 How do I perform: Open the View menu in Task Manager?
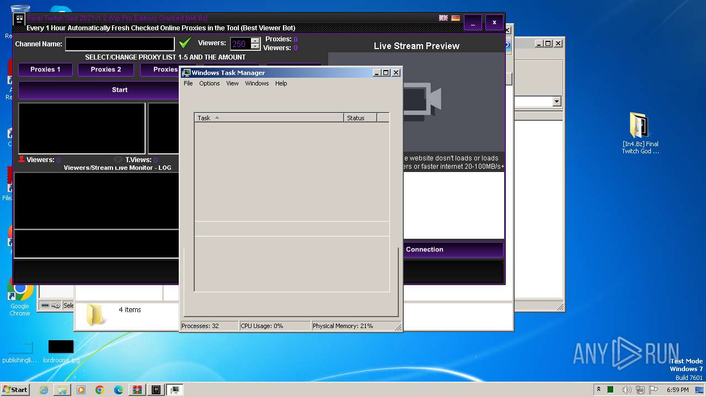[232, 83]
